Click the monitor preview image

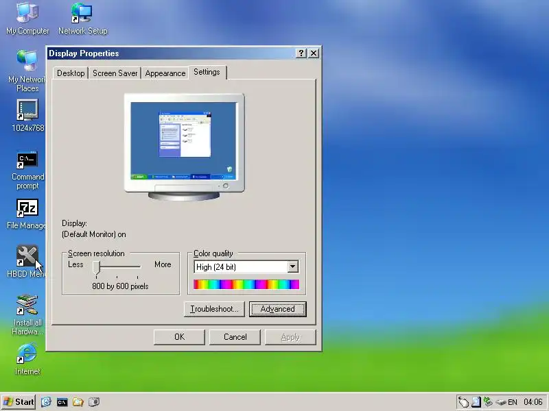(184, 147)
